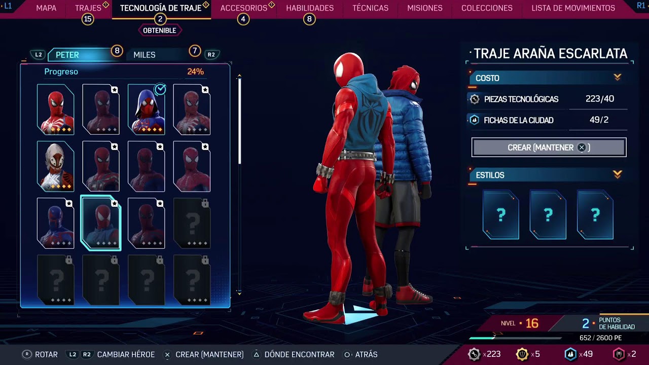Image resolution: width=649 pixels, height=365 pixels.
Task: Select the second suit in row one
Action: tap(101, 109)
